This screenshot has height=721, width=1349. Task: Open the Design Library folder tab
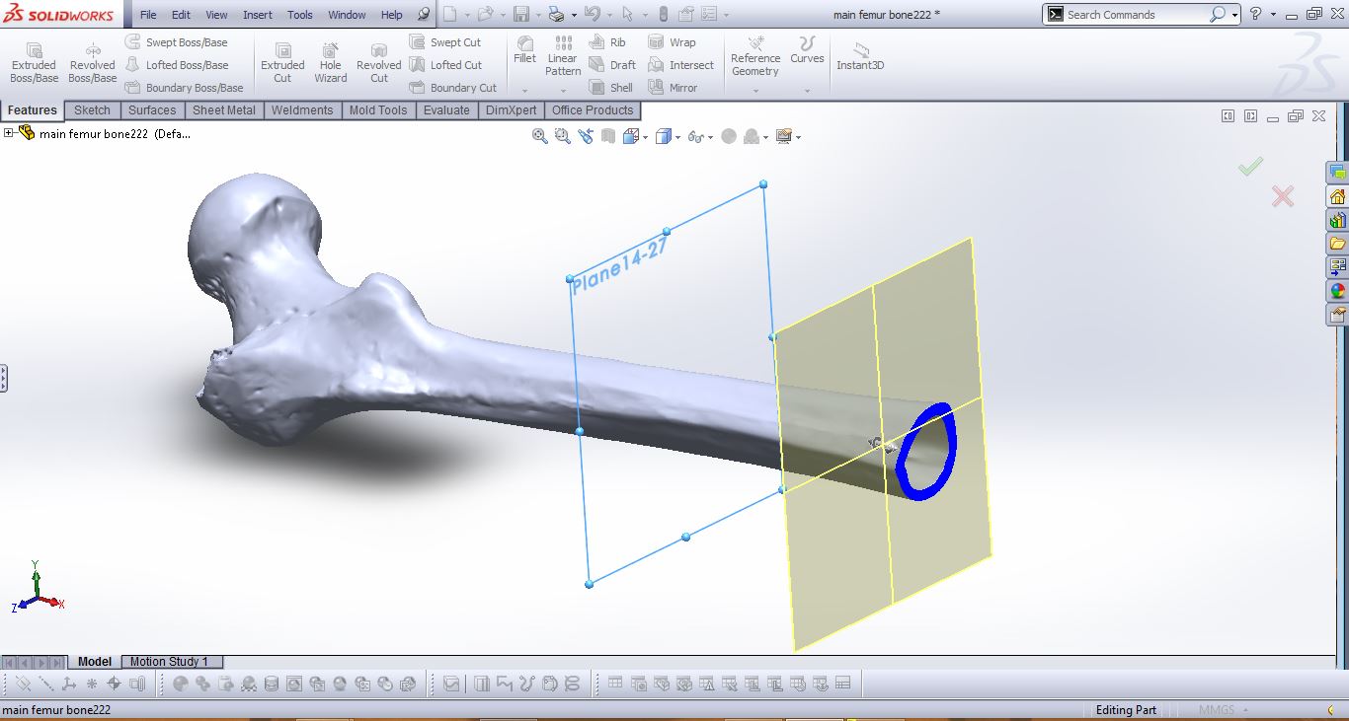(x=1338, y=243)
